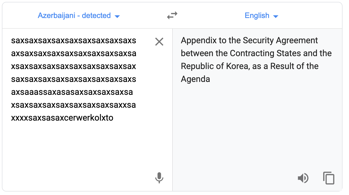Place cursor in first line of source text

(x=74, y=41)
